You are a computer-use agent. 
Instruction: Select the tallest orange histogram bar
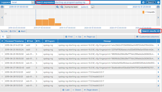(x=52, y=22)
